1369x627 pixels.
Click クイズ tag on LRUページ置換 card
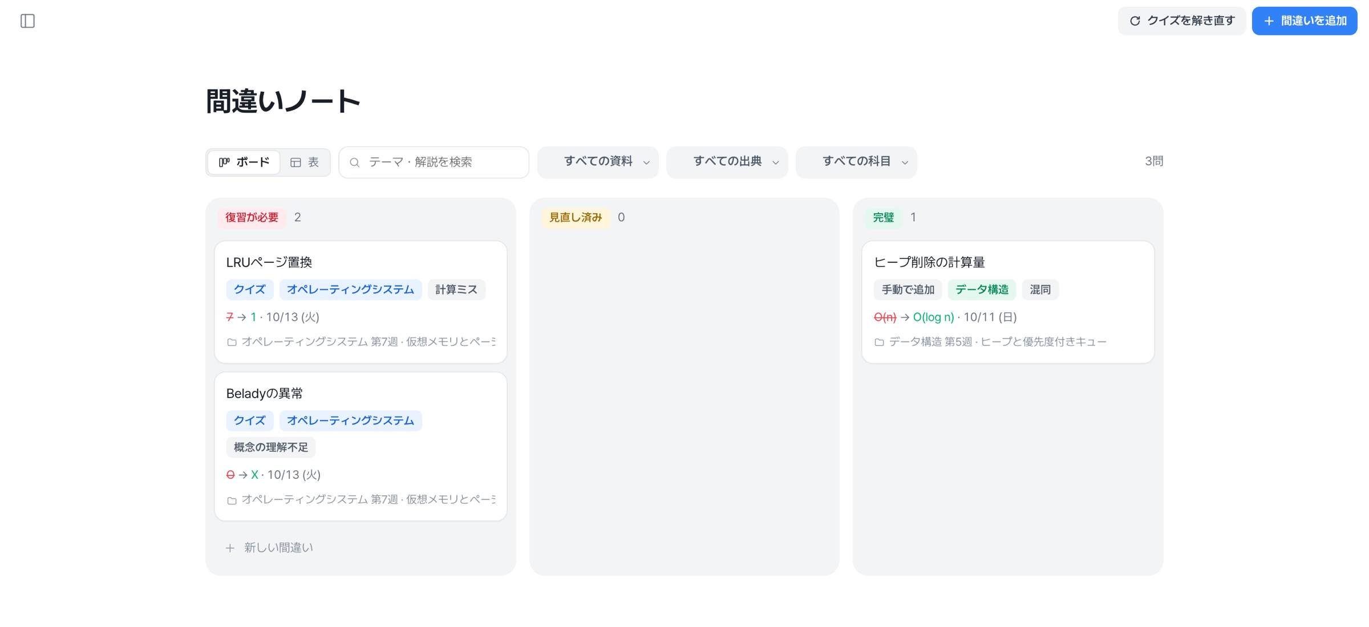[x=250, y=290]
